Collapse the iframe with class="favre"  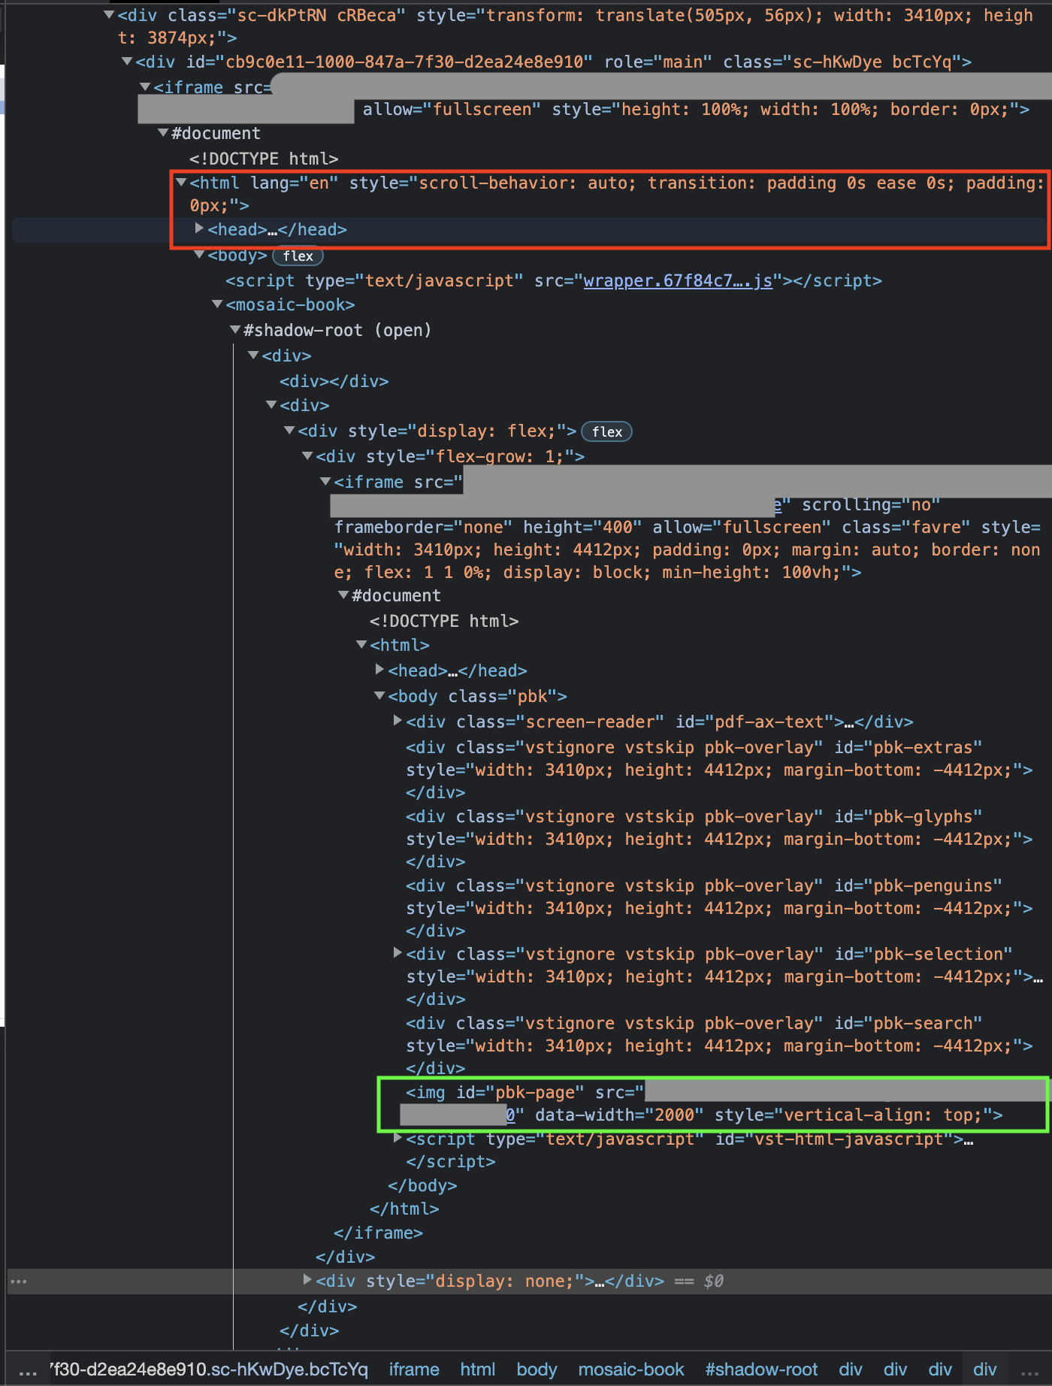[x=325, y=481]
